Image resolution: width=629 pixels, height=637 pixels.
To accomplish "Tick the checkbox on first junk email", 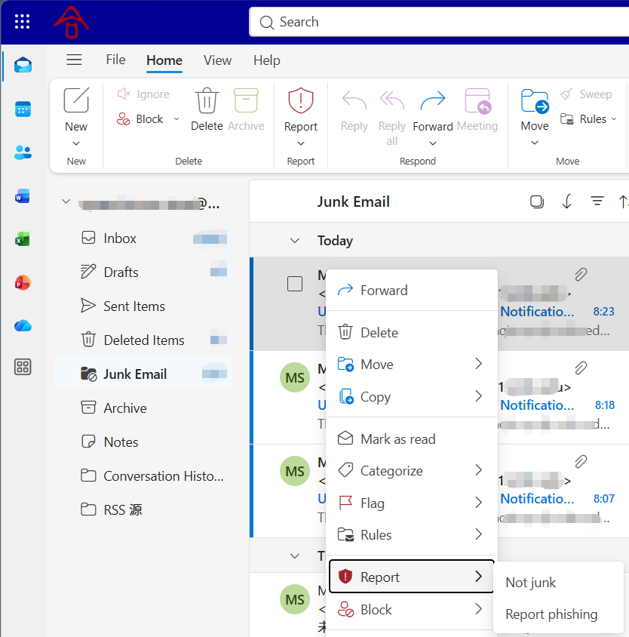I will click(295, 284).
